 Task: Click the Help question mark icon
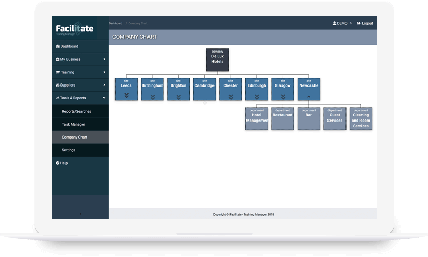[58, 163]
